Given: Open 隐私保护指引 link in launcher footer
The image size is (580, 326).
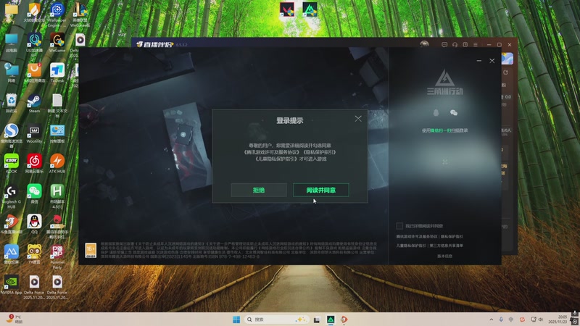Looking at the screenshot, I should [452, 237].
